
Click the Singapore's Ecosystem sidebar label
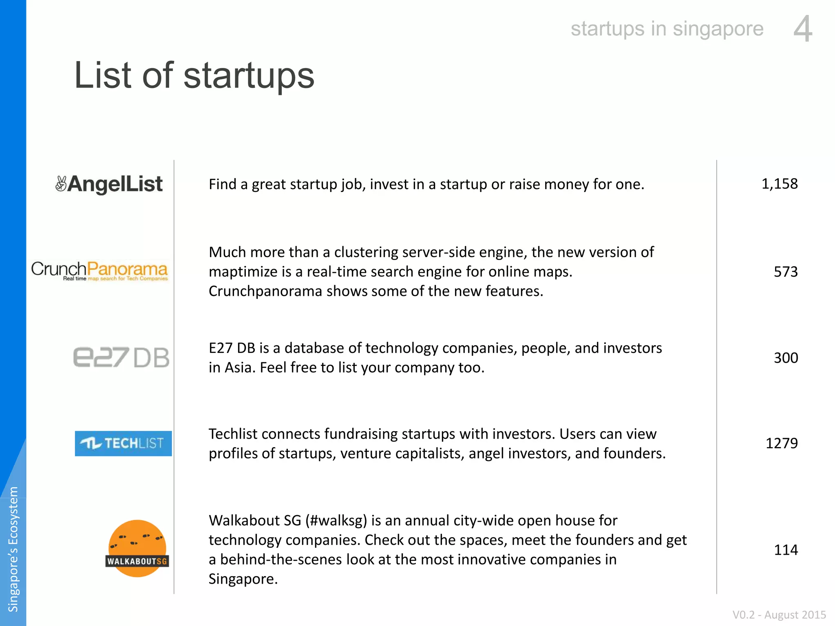[x=13, y=549]
